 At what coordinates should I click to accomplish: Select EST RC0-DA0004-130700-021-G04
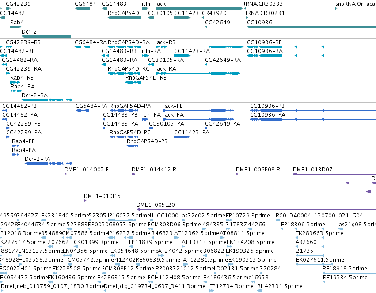(x=319, y=216)
